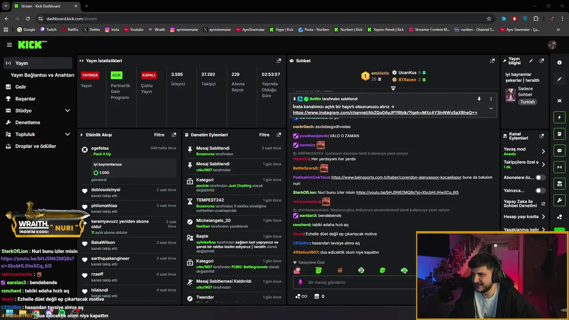The image size is (569, 320).
Task: Collapse the chat leaderboard arrow
Action: click(393, 88)
